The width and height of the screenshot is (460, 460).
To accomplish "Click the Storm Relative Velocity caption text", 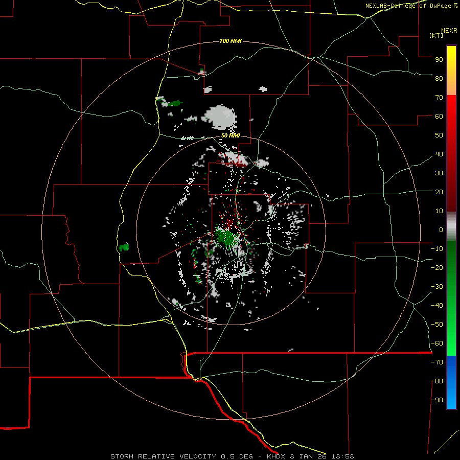I will click(232, 456).
